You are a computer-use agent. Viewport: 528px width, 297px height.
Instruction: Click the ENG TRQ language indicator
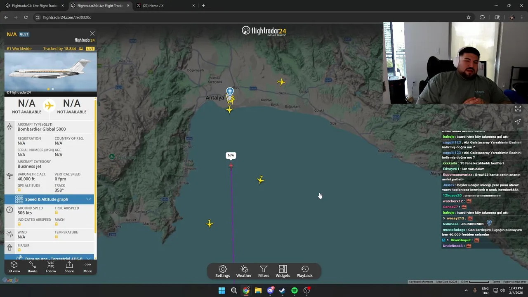pyautogui.click(x=486, y=290)
